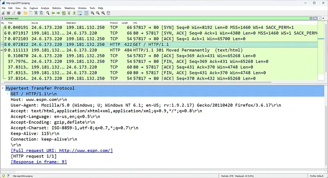Reset text to normal size icon
328x178 pixels.
pos(103,13)
